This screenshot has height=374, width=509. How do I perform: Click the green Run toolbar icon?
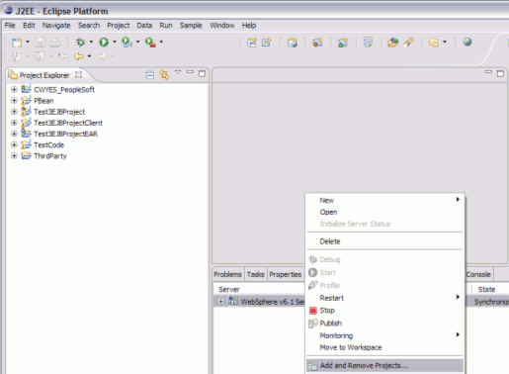point(104,43)
